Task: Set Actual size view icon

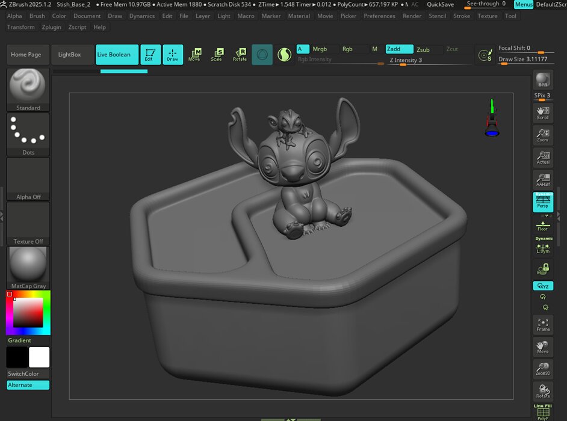Action: coord(543,158)
